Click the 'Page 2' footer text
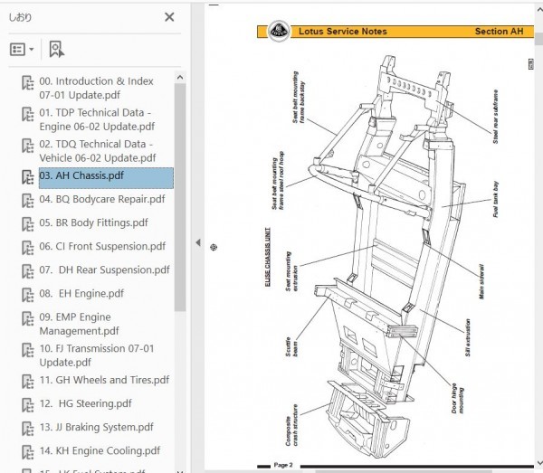This screenshot has width=543, height=473. click(x=283, y=465)
